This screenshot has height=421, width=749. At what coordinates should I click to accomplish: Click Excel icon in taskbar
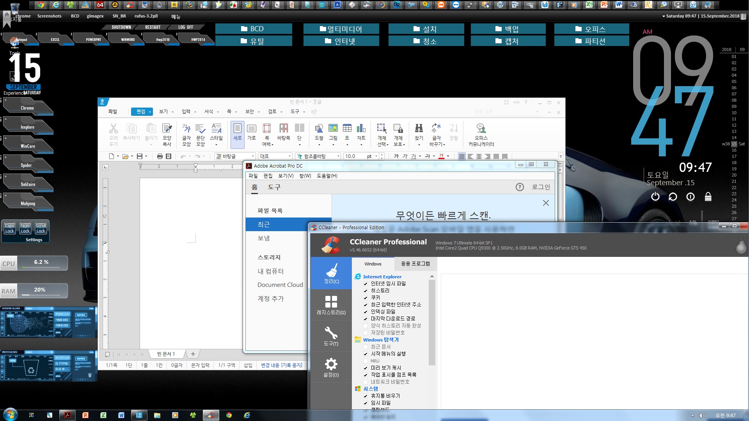coord(103,415)
